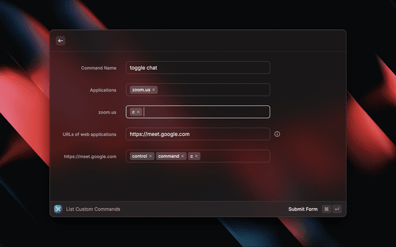Remove the c tag in meet.google.com field
This screenshot has width=396, height=247.
coord(197,156)
